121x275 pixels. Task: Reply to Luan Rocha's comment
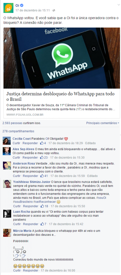point(31,224)
